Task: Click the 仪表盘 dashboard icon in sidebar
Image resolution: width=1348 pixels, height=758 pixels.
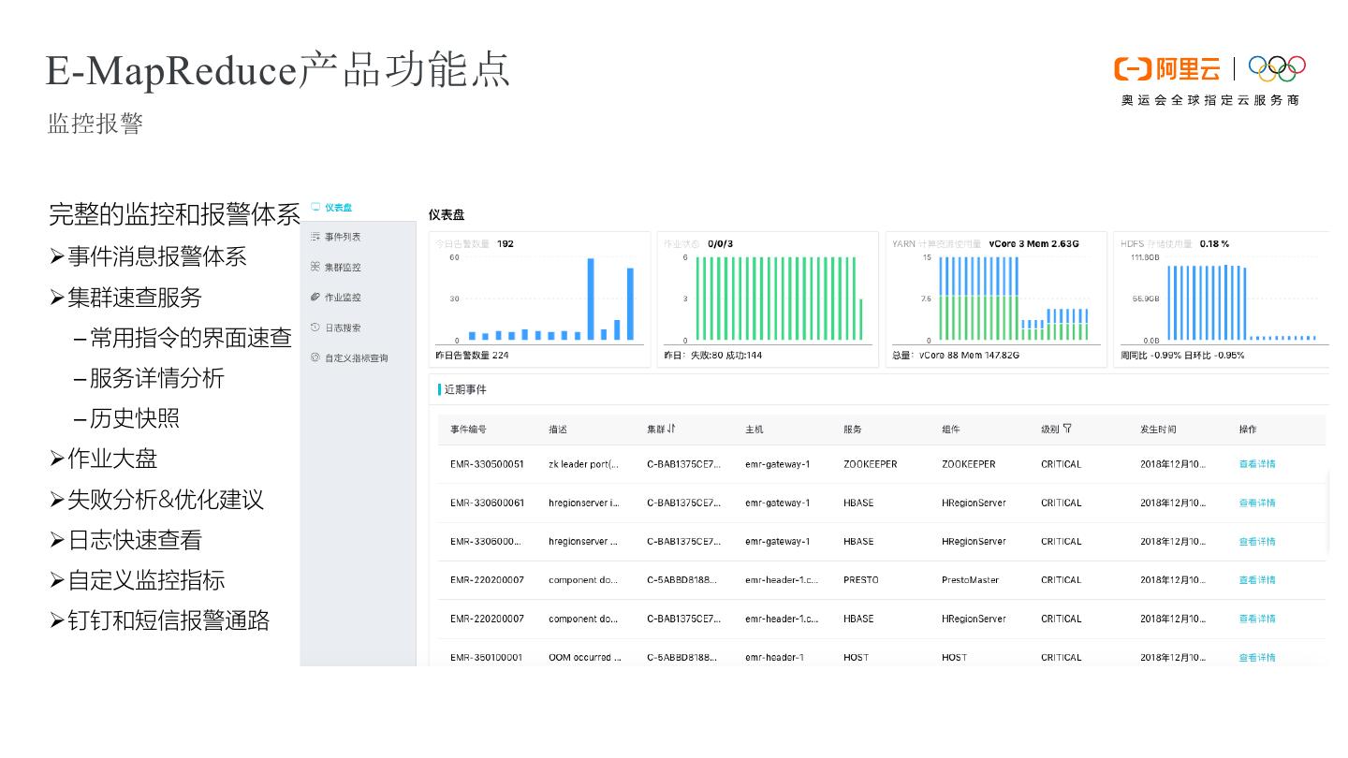Action: tap(315, 208)
